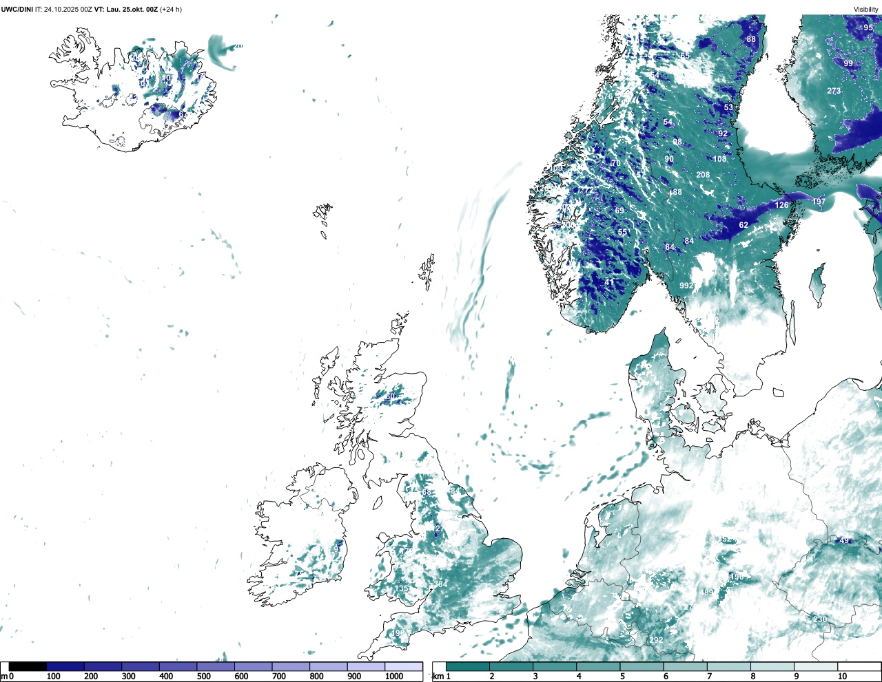This screenshot has height=682, width=882.
Task: Click the '65' value in northern Scandinavia
Action: point(685,56)
